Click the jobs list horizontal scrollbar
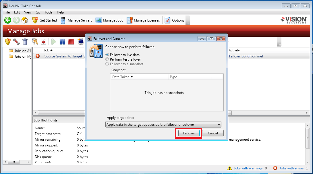This screenshot has height=174, width=313. 60,113
